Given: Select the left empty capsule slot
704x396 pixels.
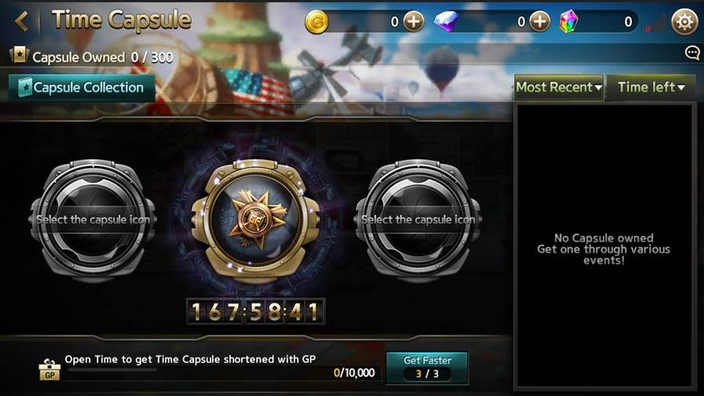Looking at the screenshot, I should (x=93, y=220).
